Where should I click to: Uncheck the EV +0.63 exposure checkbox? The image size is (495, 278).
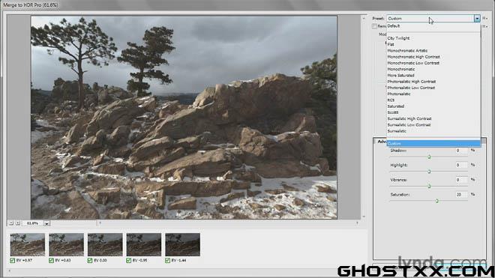pyautogui.click(x=51, y=260)
